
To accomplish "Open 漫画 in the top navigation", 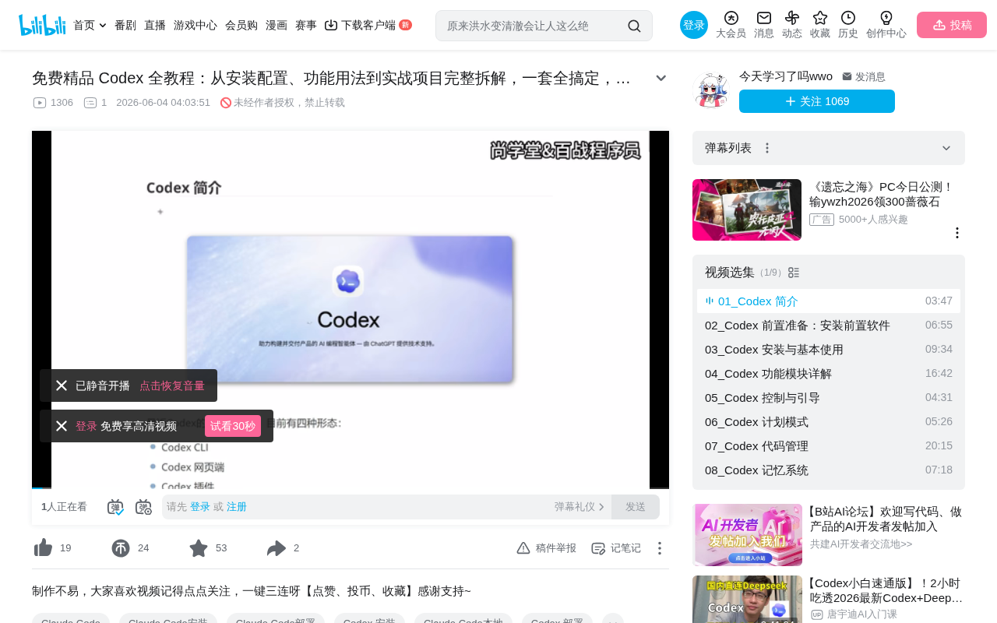I will click(277, 25).
